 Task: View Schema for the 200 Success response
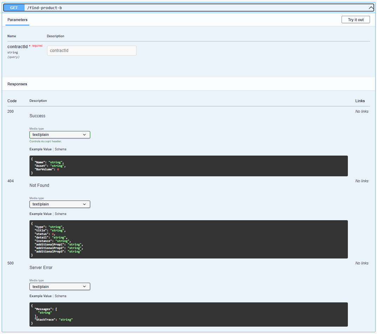point(60,149)
